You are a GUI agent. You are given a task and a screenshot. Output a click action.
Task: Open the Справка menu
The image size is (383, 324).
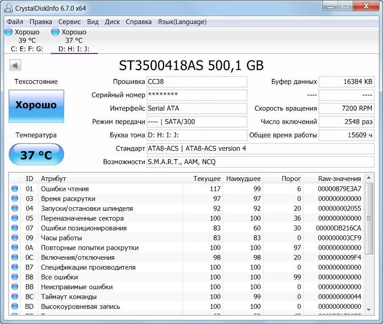(138, 22)
